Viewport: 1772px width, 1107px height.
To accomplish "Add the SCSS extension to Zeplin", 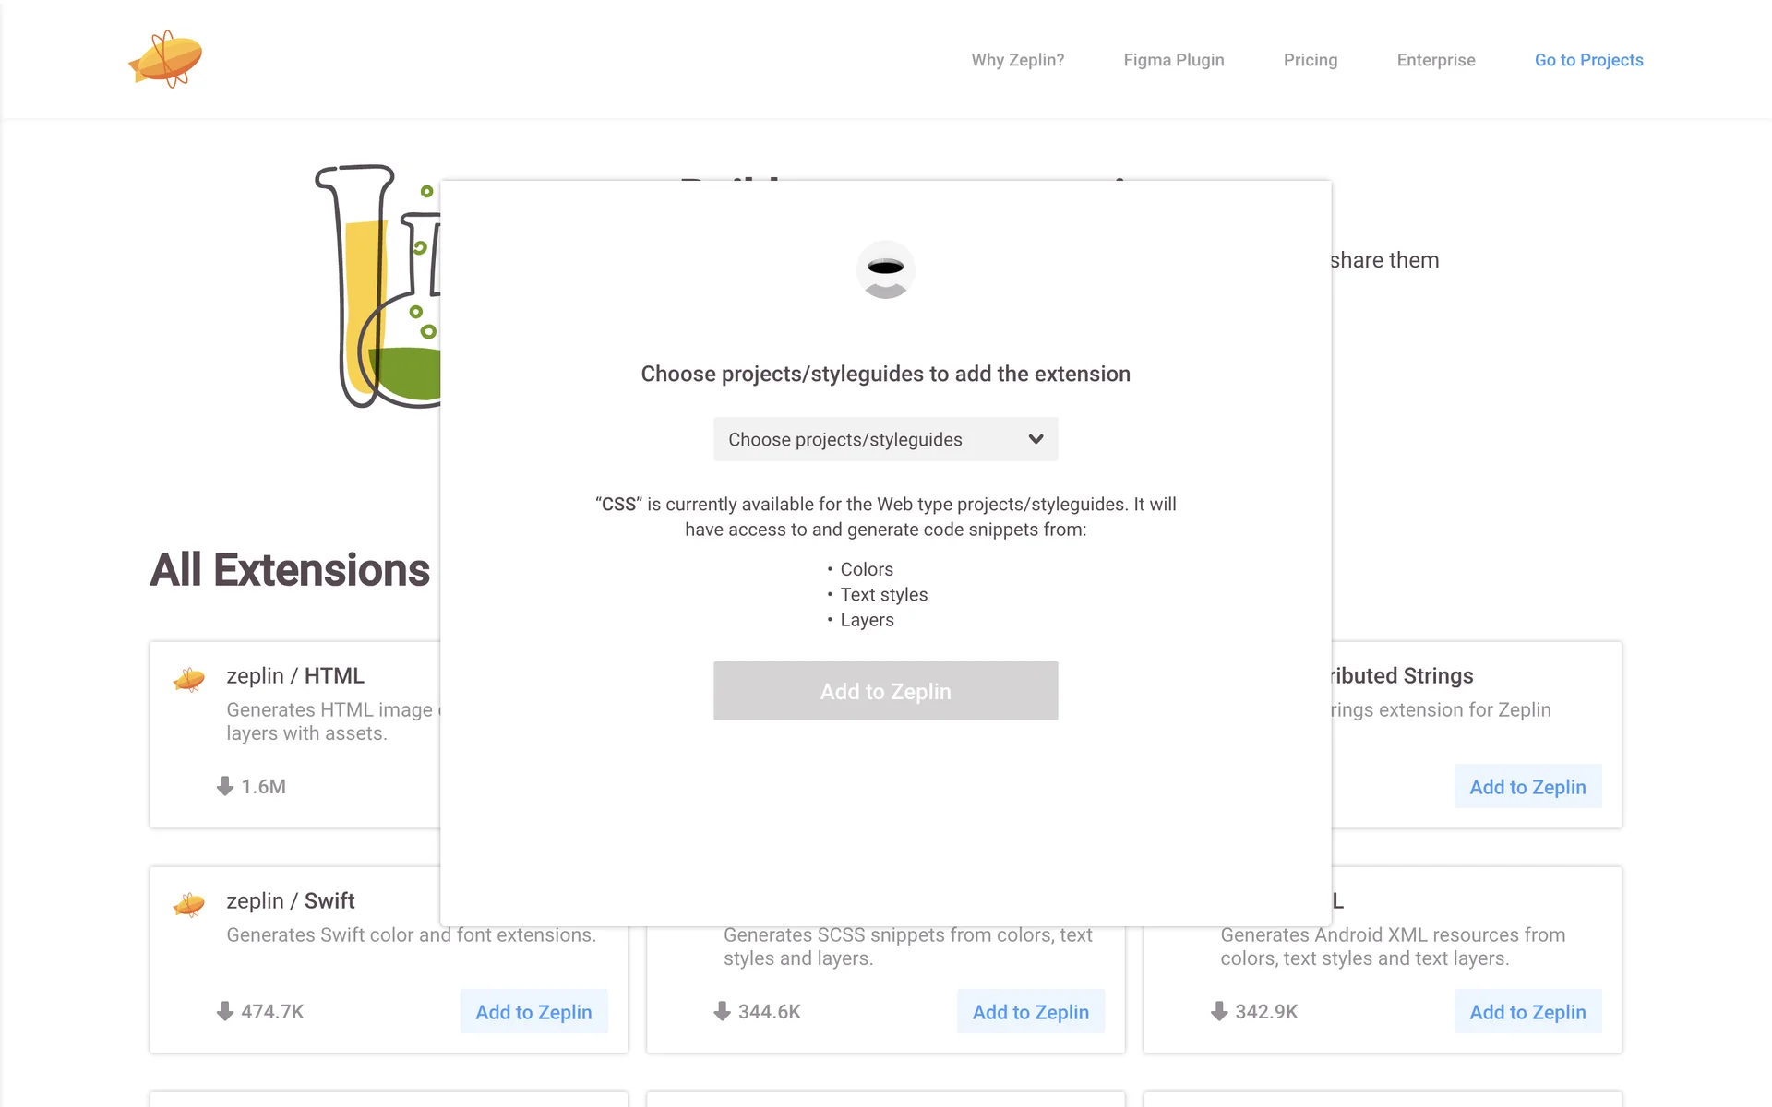I will point(1030,1012).
